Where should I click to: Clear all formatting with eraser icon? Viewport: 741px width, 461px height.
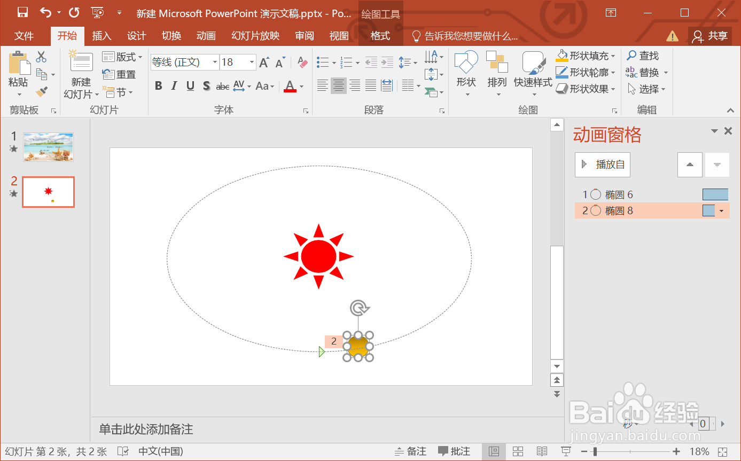[302, 62]
